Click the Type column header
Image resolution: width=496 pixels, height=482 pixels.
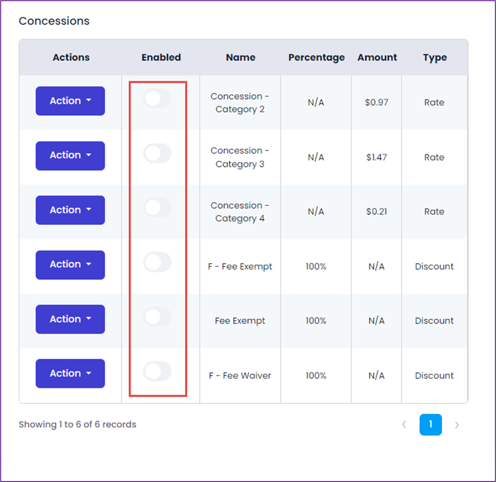[435, 58]
